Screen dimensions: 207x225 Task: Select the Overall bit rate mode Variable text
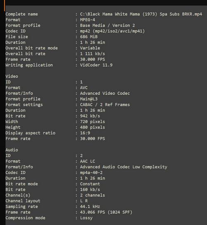pyautogui.click(x=90, y=48)
